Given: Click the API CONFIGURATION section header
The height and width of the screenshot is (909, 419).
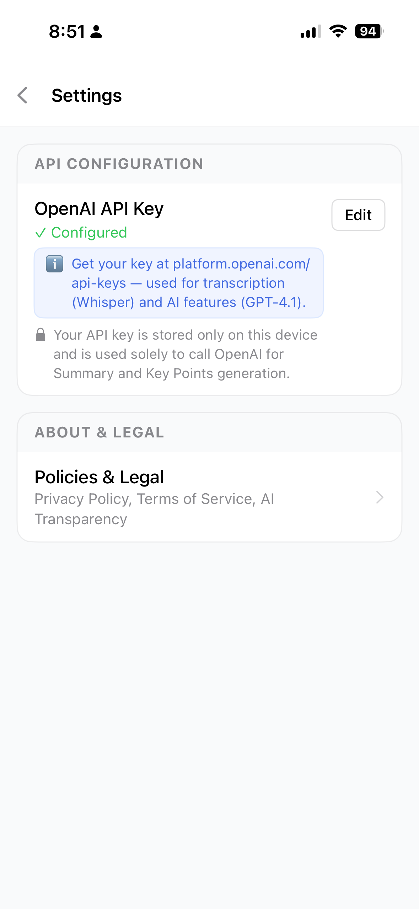Looking at the screenshot, I should (x=119, y=164).
